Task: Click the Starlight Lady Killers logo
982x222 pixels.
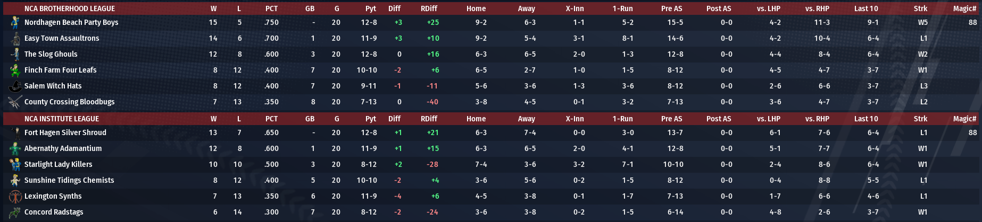Action: pyautogui.click(x=15, y=164)
